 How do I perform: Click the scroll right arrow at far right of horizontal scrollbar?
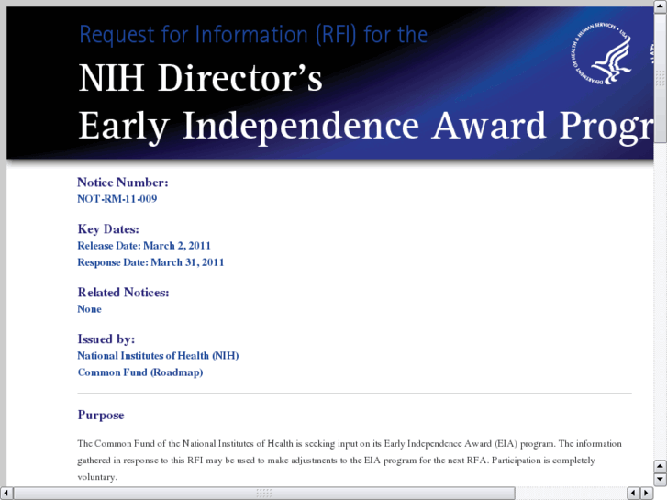click(x=647, y=493)
